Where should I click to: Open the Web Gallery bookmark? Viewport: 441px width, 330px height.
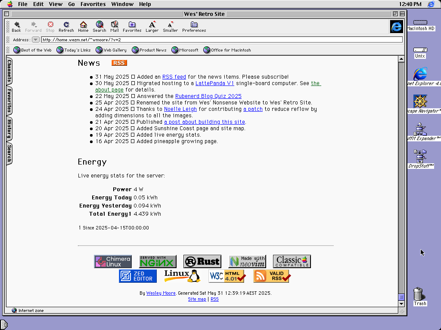point(111,50)
